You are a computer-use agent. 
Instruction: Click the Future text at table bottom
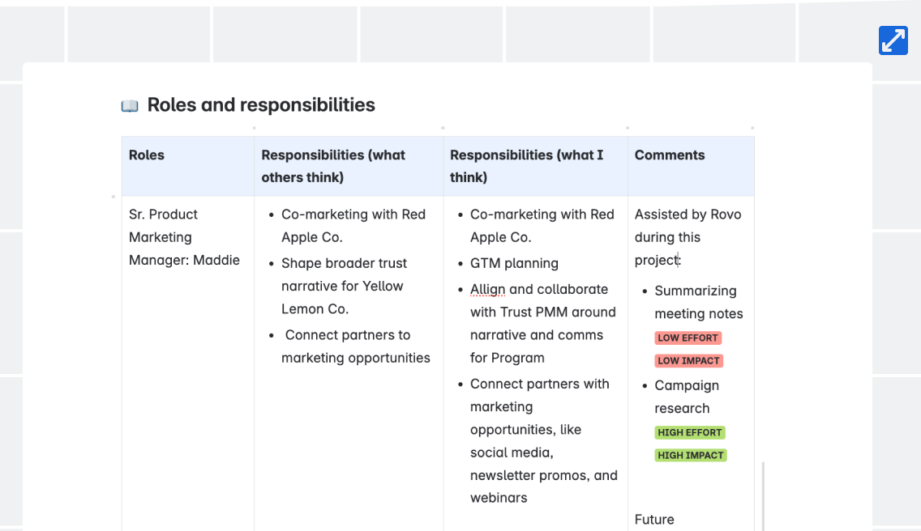tap(654, 520)
